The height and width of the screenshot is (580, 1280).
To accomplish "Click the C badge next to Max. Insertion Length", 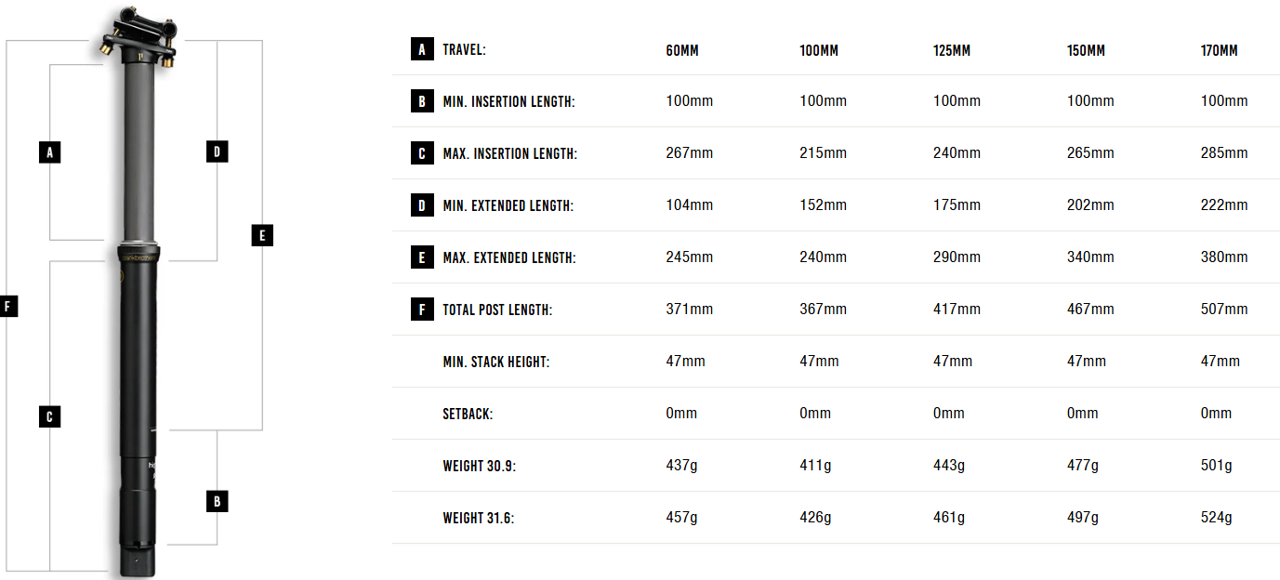I will pyautogui.click(x=422, y=153).
